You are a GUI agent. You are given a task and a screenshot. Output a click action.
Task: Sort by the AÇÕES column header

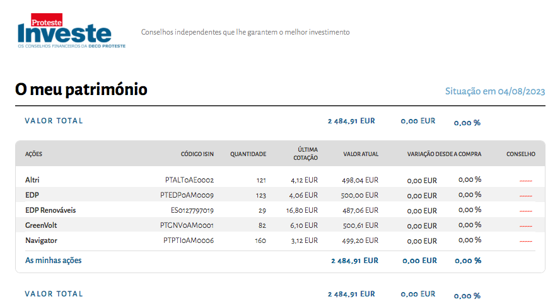[33, 154]
